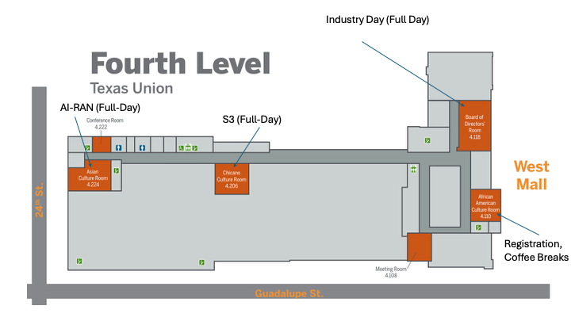Click the "AI-RAN (Full-Day)" label
The height and width of the screenshot is (321, 571).
(x=100, y=107)
